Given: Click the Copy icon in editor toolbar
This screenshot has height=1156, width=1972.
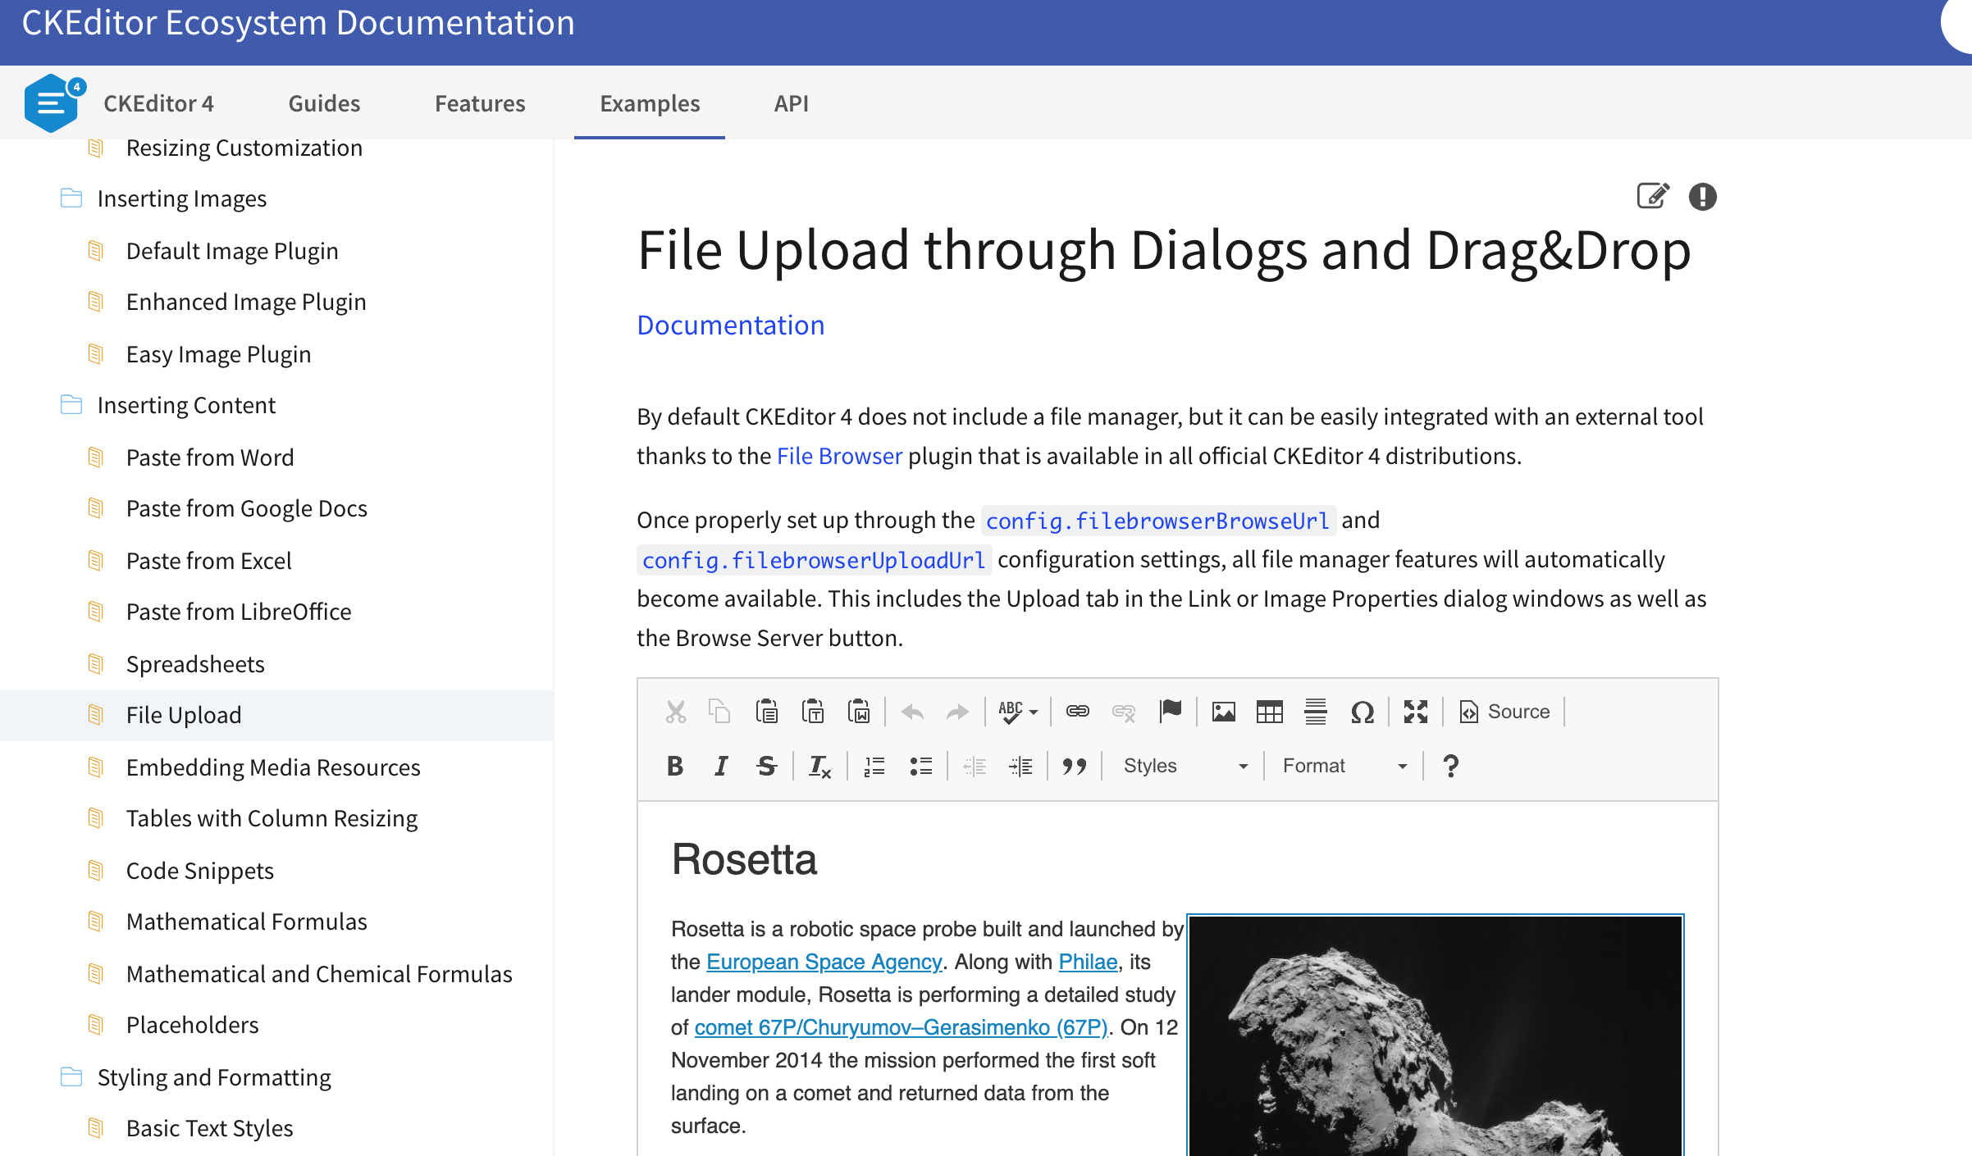Looking at the screenshot, I should pos(719,712).
